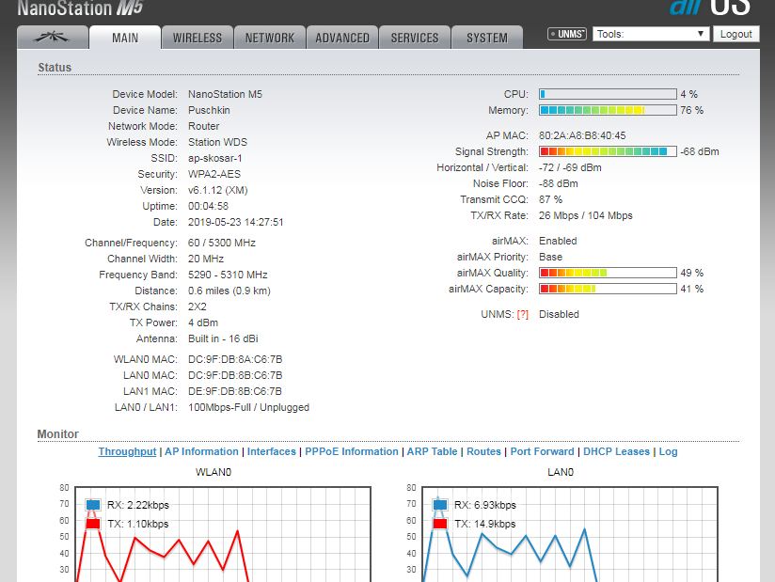Click the Antenna value 'Built in - 16 dBi'
Screen dimensions: 775x582
(x=223, y=338)
